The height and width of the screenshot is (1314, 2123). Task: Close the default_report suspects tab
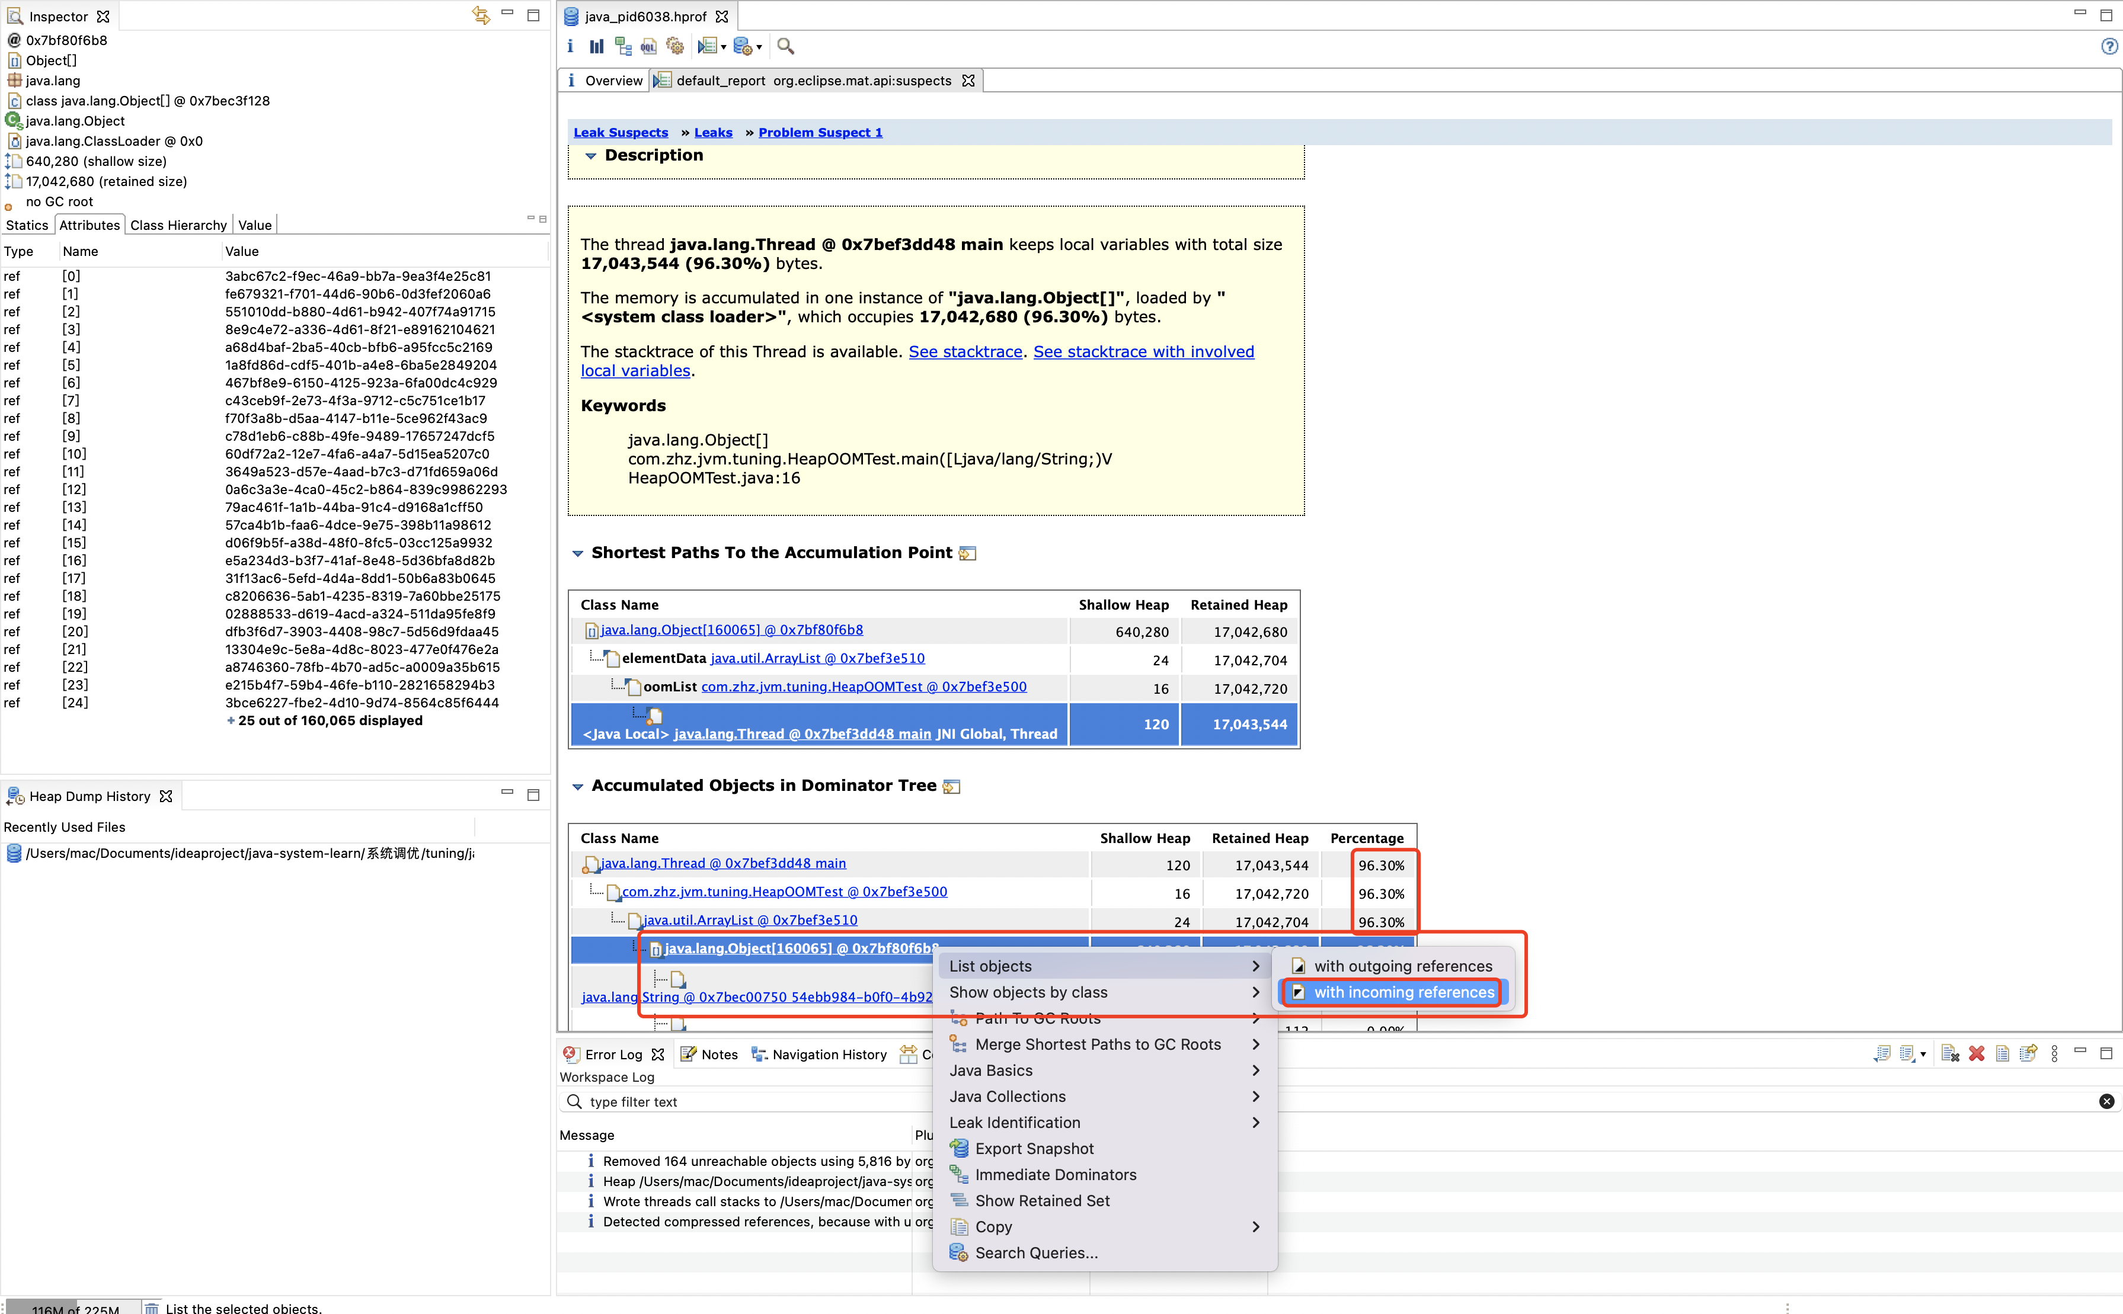(968, 80)
